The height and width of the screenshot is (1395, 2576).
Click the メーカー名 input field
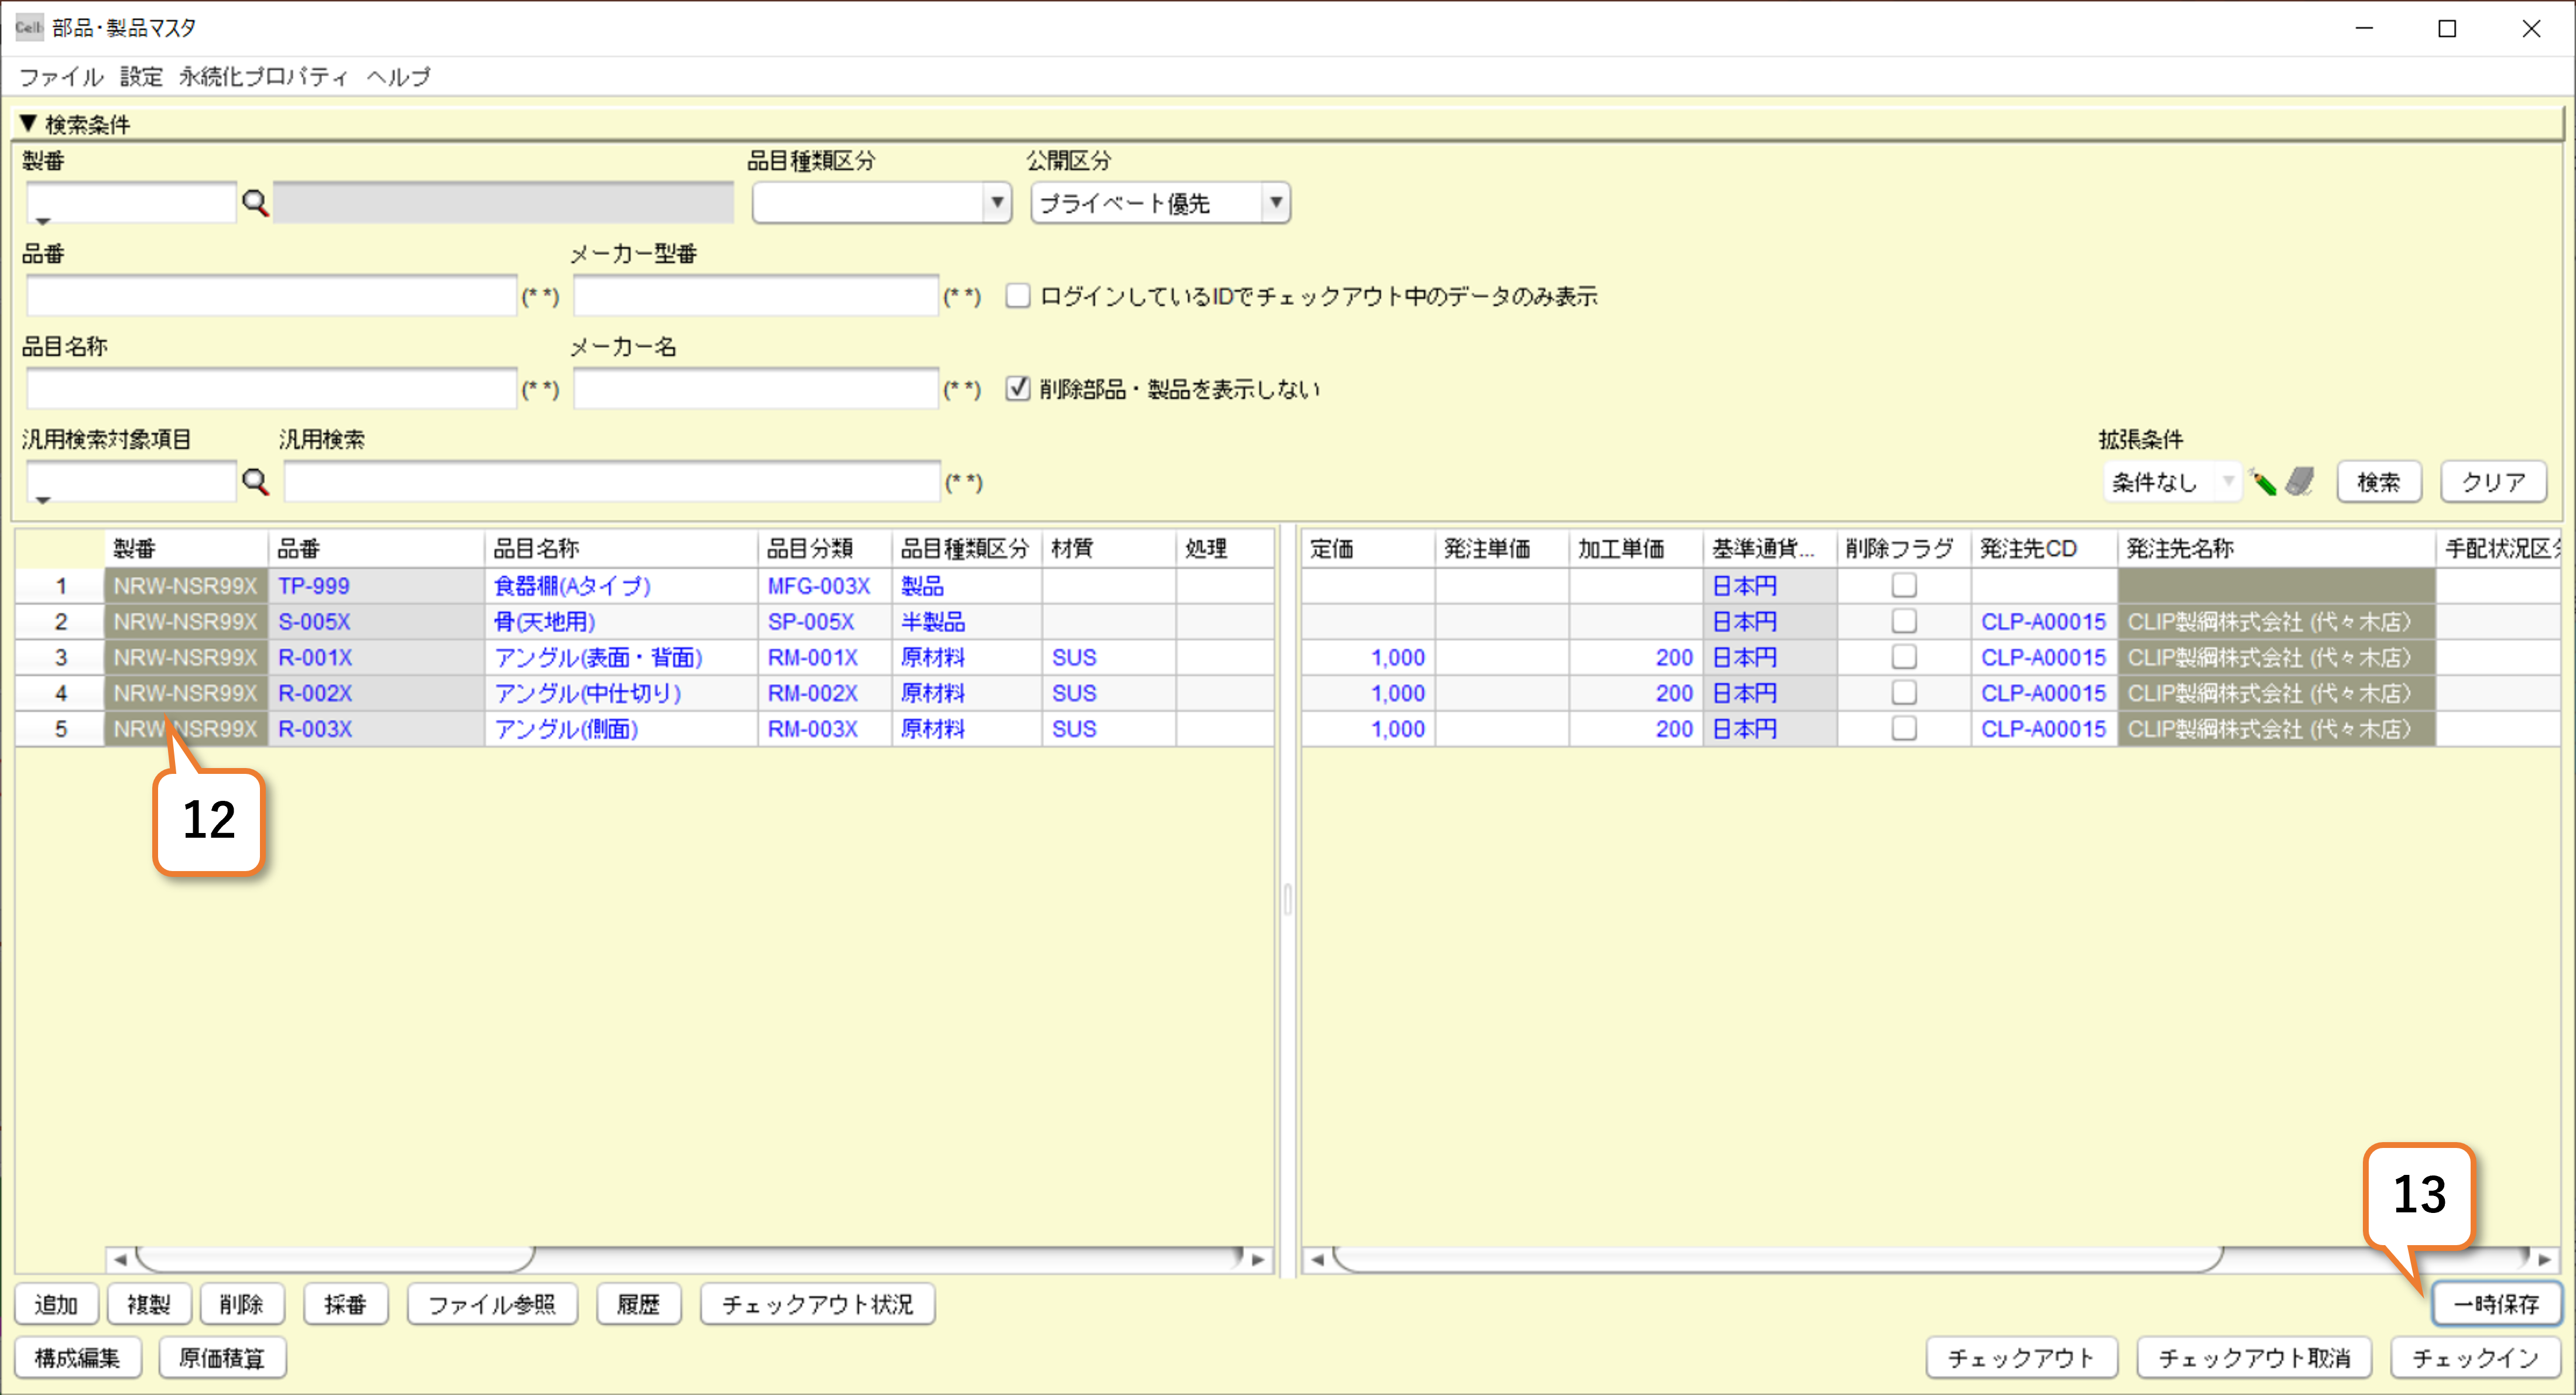click(x=756, y=389)
